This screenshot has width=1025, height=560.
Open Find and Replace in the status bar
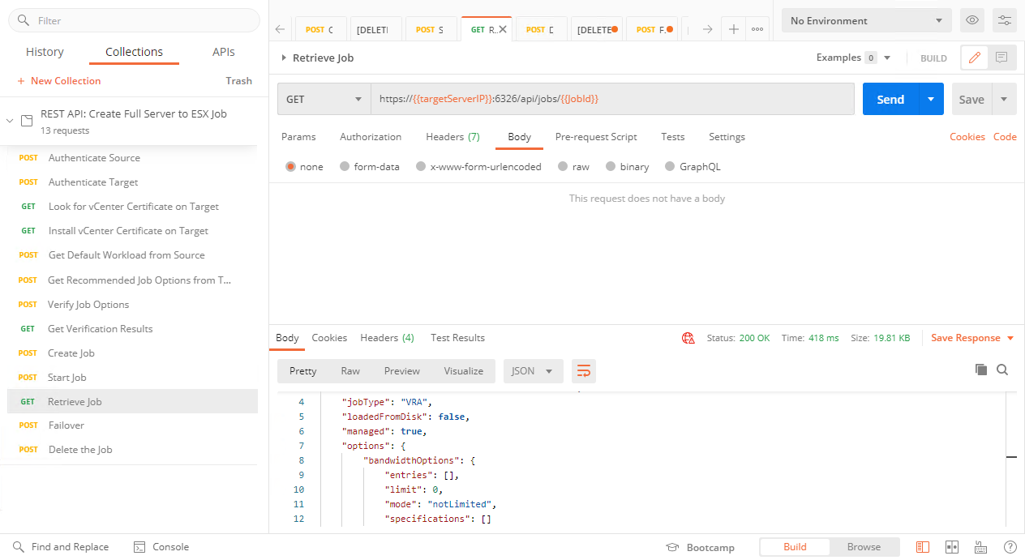(61, 547)
